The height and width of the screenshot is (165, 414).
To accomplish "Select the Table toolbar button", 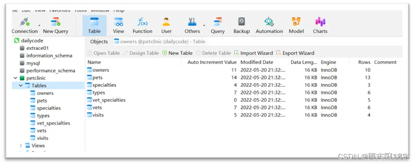I will point(94,26).
